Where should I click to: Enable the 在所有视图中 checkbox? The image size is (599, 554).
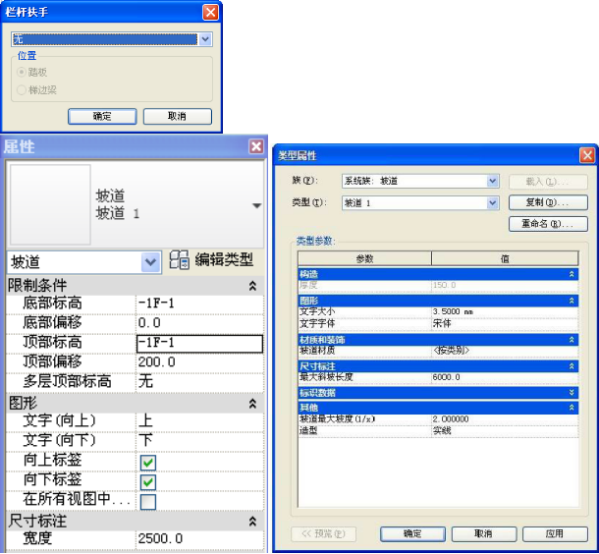pos(148,502)
